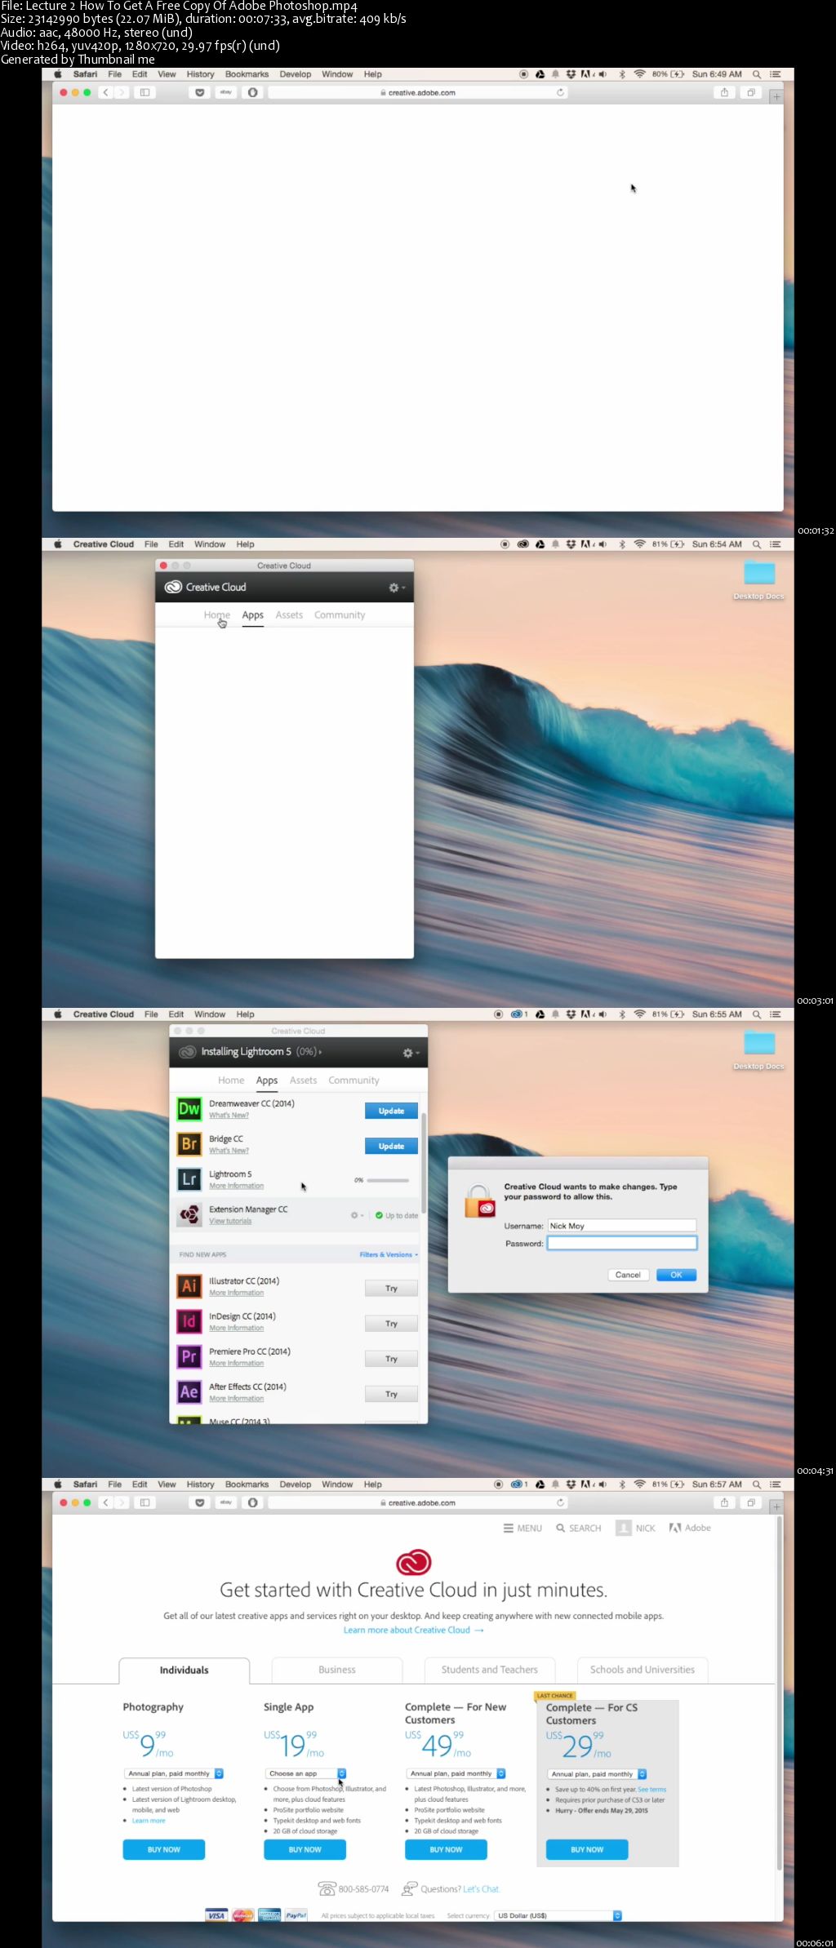836x1948 pixels.
Task: Click BUY NOW under Complete For CS Customers
Action: coord(587,1849)
